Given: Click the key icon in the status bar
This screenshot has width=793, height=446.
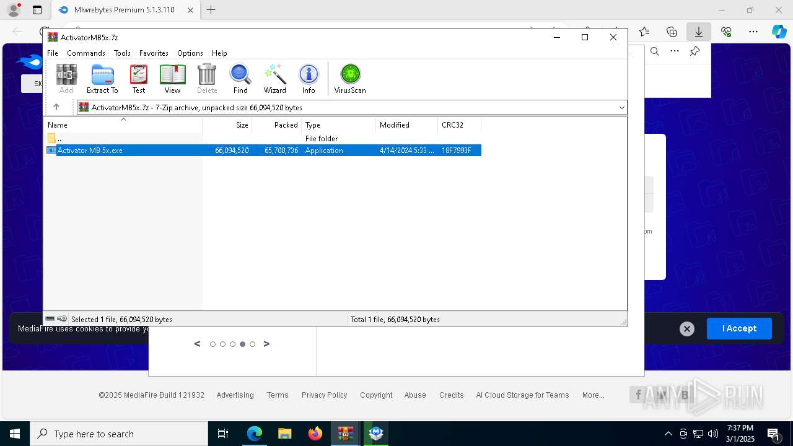Looking at the screenshot, I should tap(62, 319).
